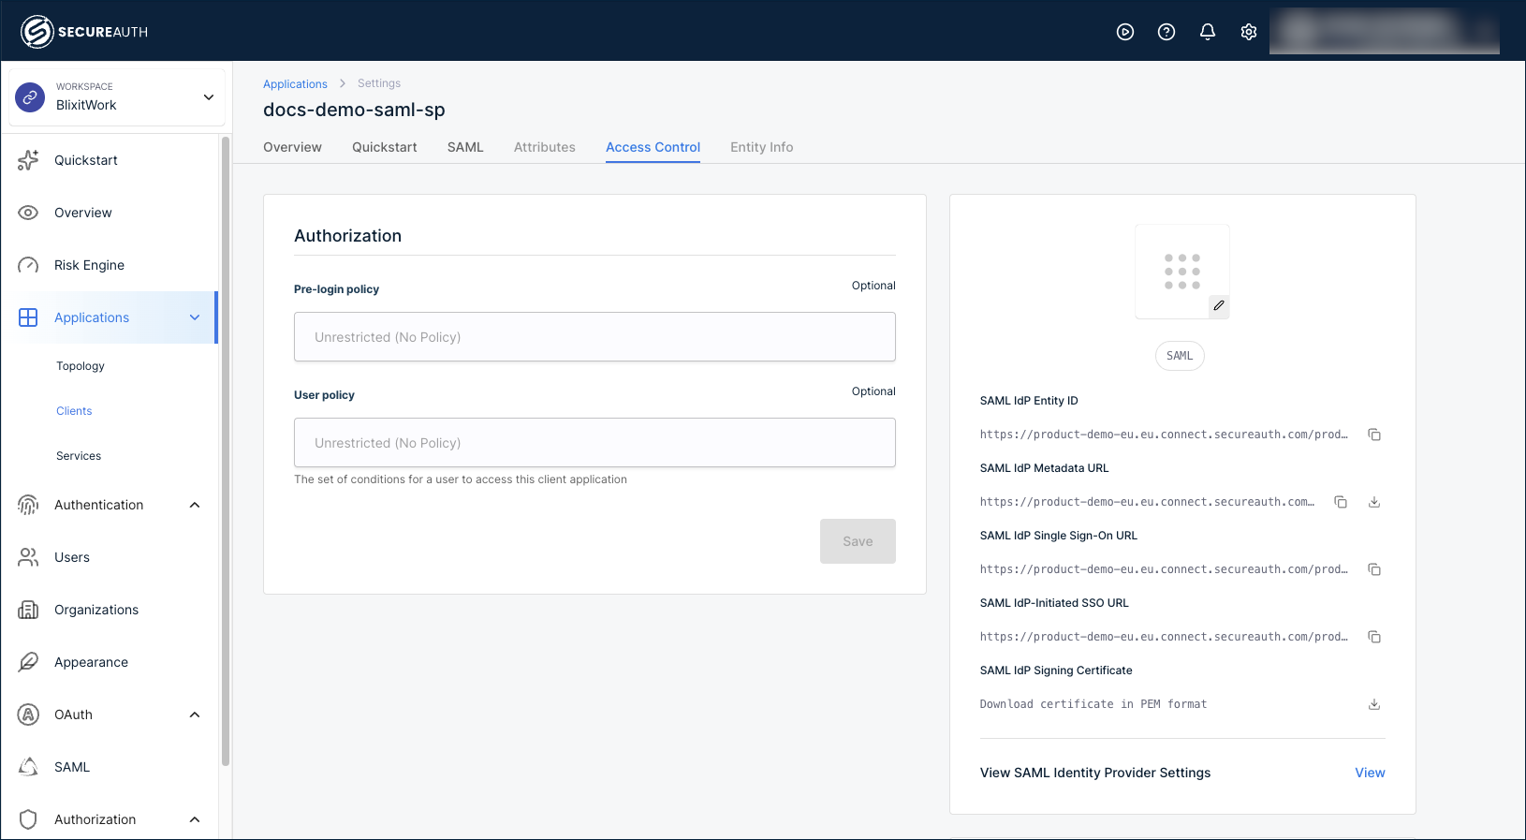Click the Authentication fingerprint icon
Screen dimensions: 1526x840
coord(28,505)
